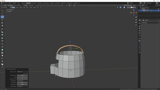
Task: Enable edge select mode
Action: 13,7
